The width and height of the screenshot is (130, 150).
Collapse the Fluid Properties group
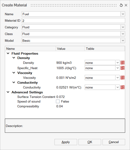(8, 53)
